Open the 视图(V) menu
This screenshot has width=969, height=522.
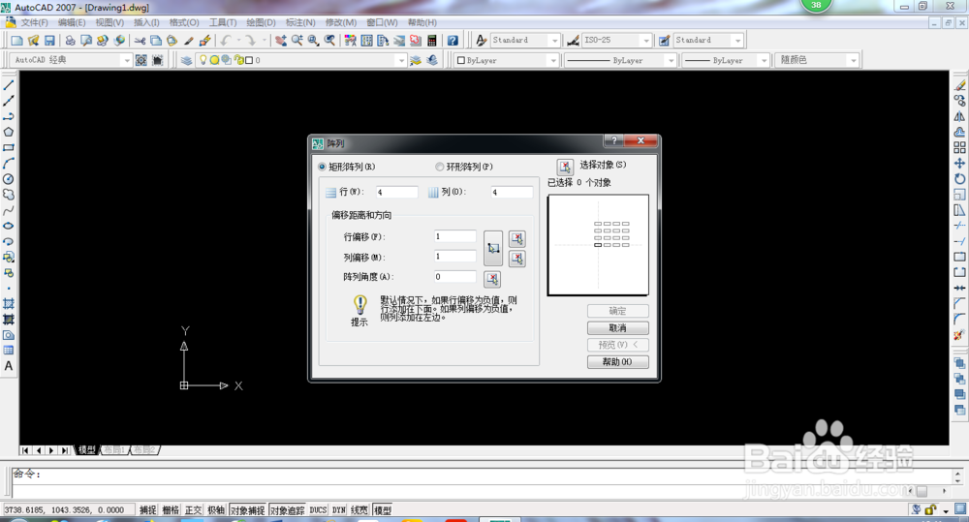pyautogui.click(x=109, y=22)
